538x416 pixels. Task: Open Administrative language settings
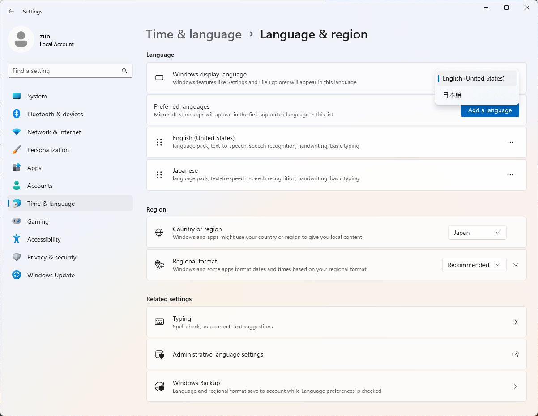337,354
